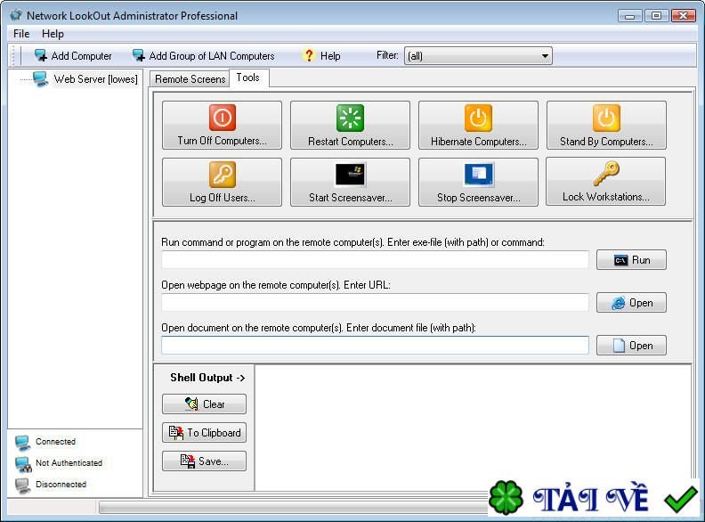Click the Run command button
The height and width of the screenshot is (522, 705).
pyautogui.click(x=631, y=260)
